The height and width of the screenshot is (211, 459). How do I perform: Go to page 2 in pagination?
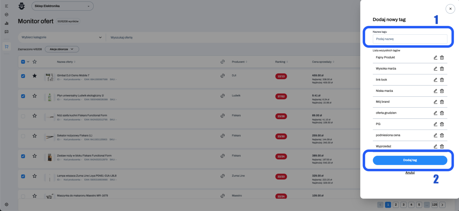396,205
